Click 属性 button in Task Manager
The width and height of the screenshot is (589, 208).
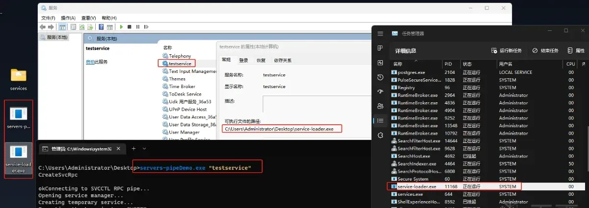coord(576,50)
